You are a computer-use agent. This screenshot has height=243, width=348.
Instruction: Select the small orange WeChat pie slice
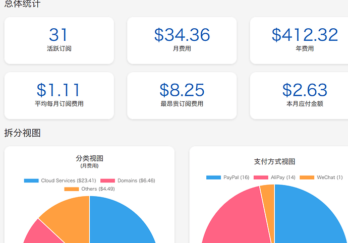pos(268,191)
